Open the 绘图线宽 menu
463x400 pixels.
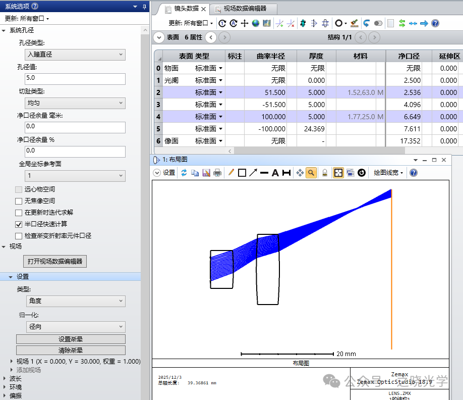coord(388,173)
